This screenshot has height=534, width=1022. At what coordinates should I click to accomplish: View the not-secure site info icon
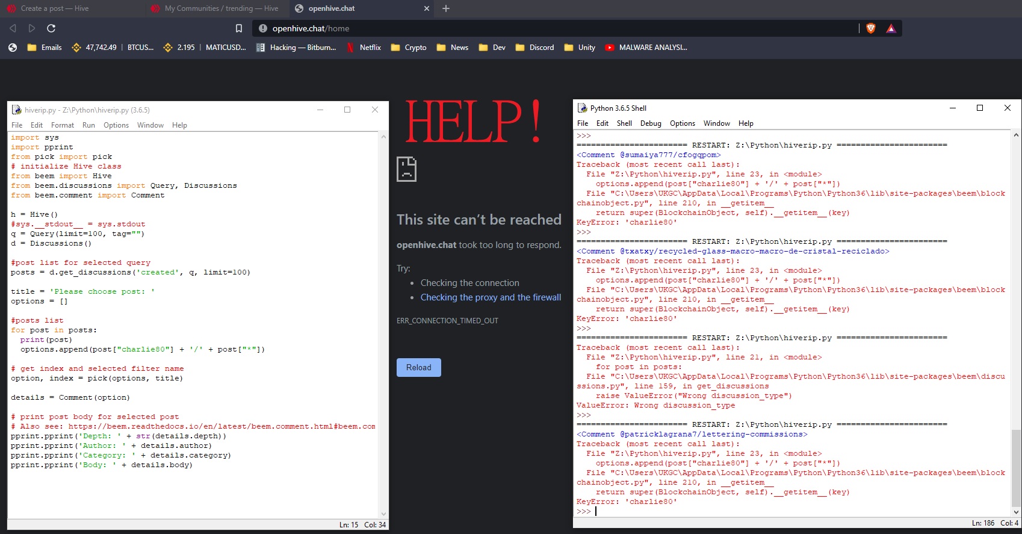click(x=262, y=28)
